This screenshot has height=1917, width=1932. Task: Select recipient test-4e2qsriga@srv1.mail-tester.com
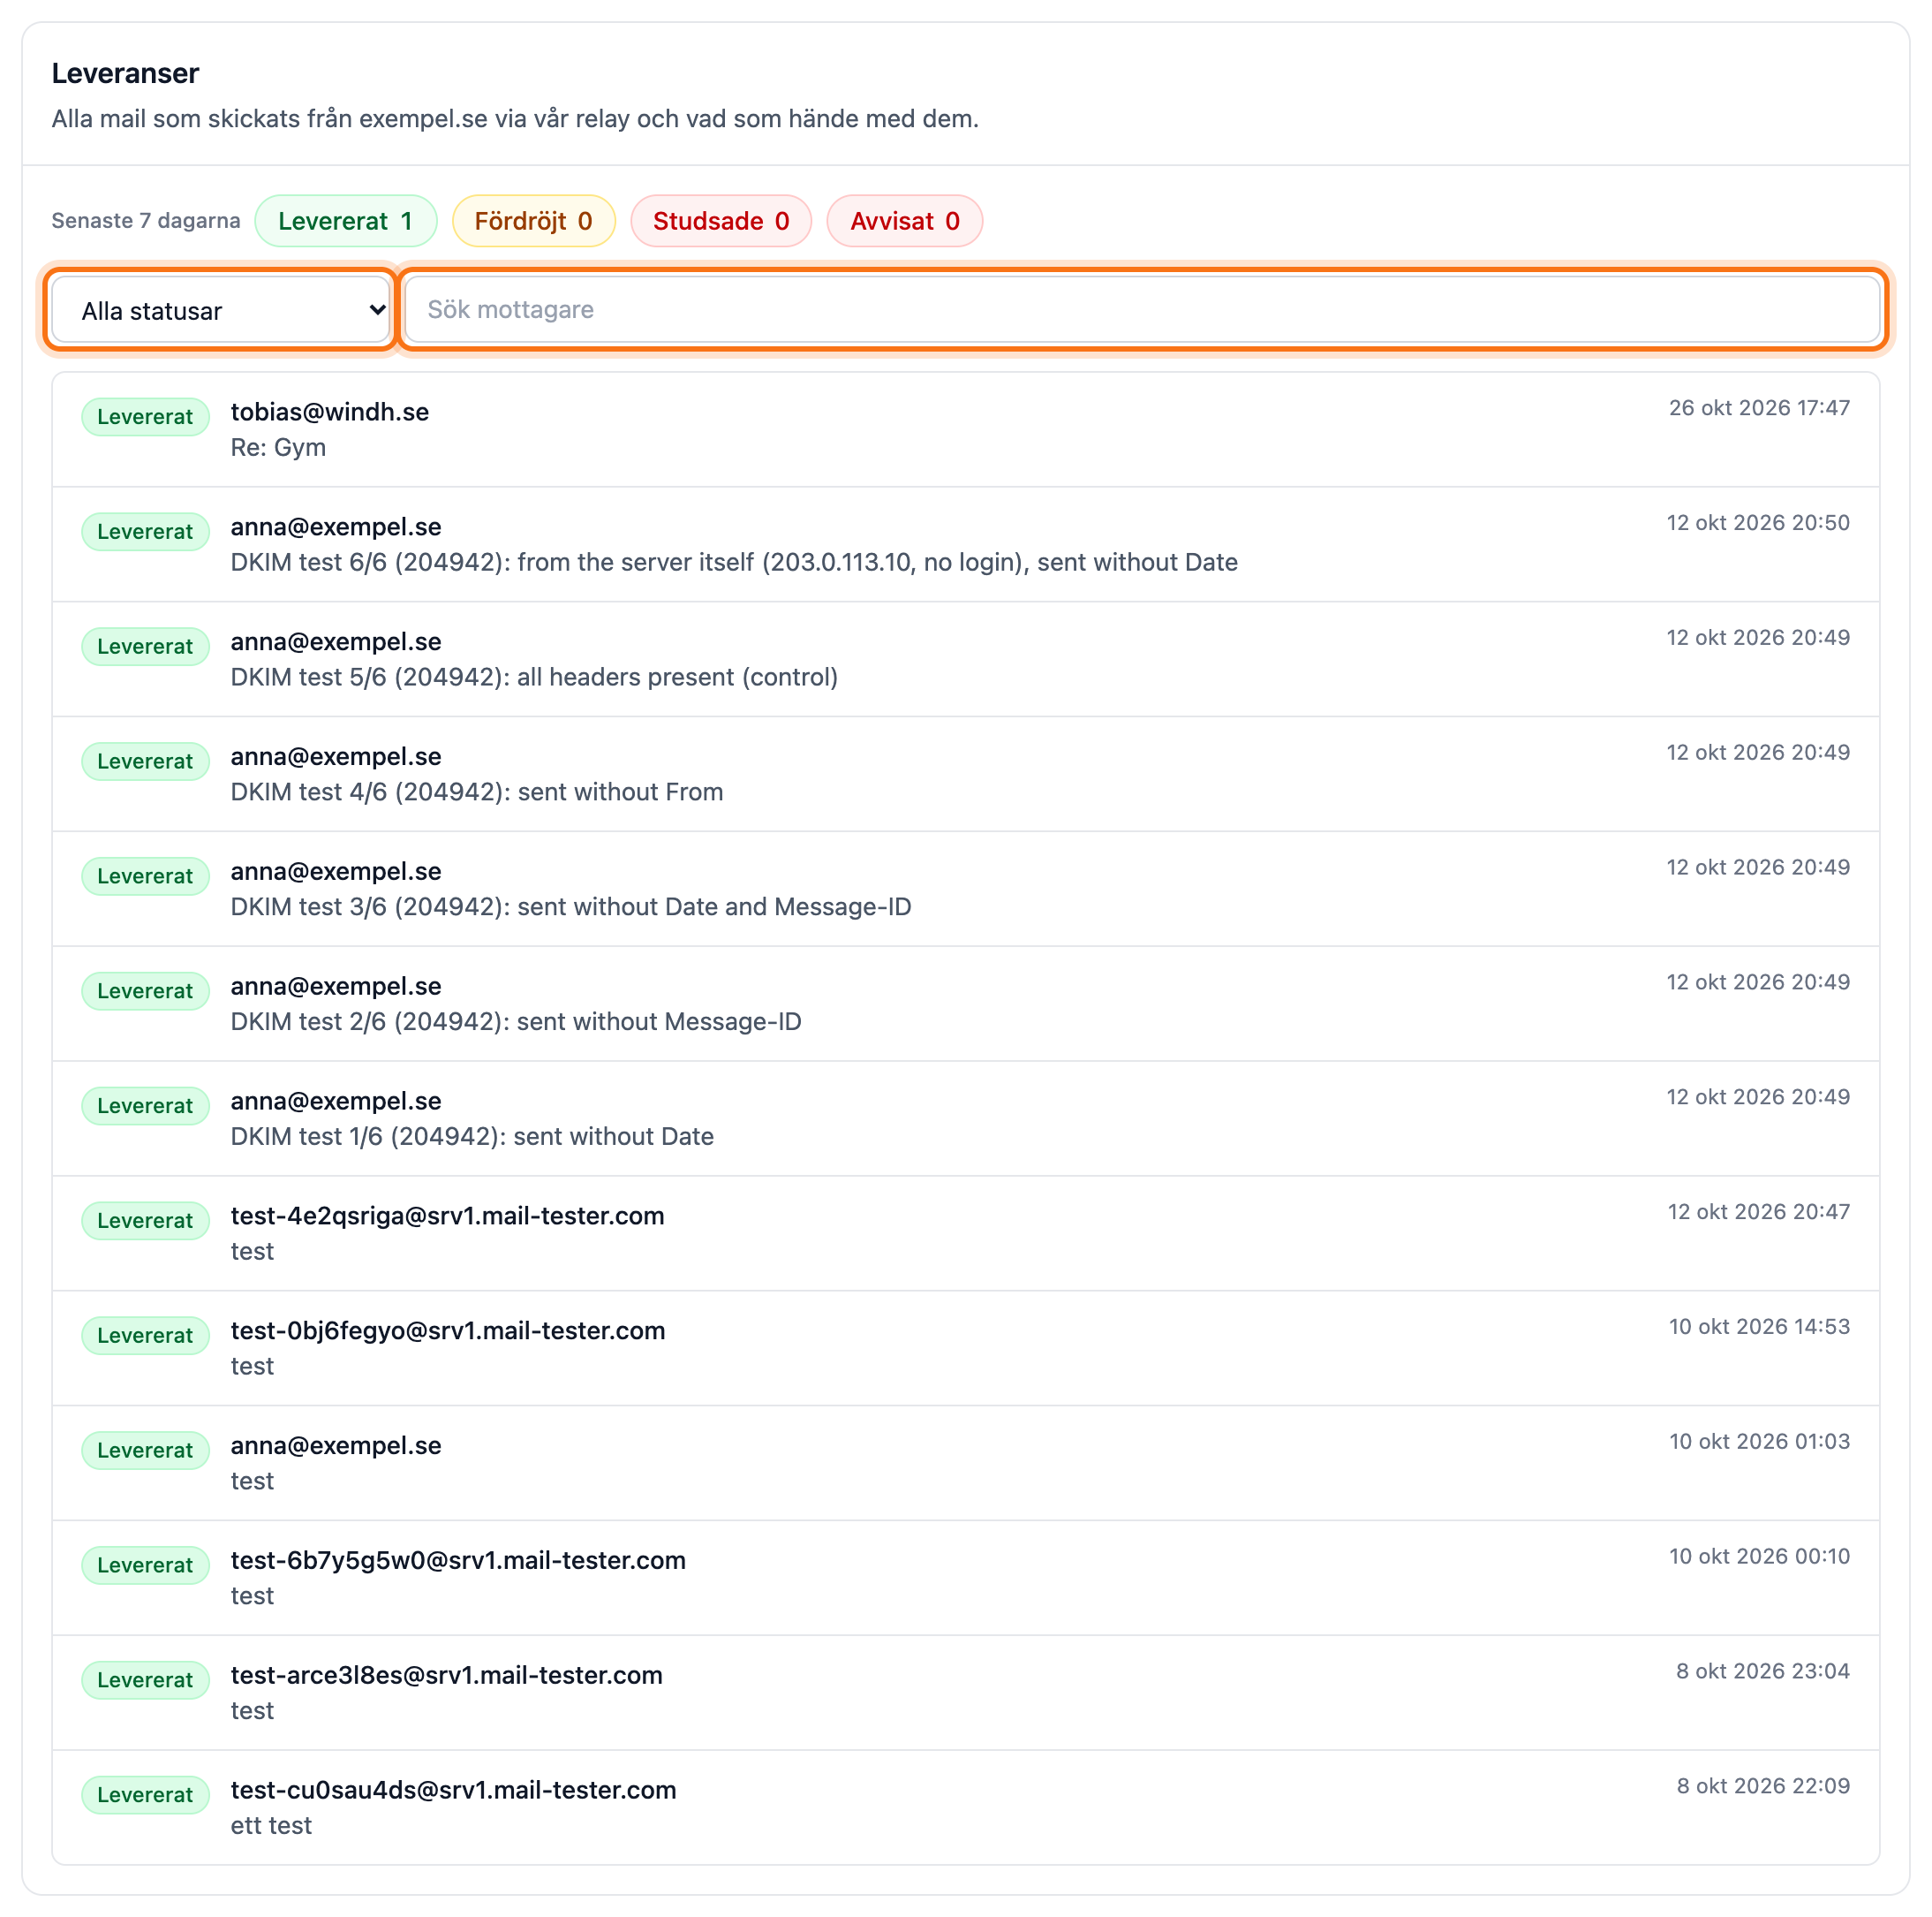coord(447,1216)
